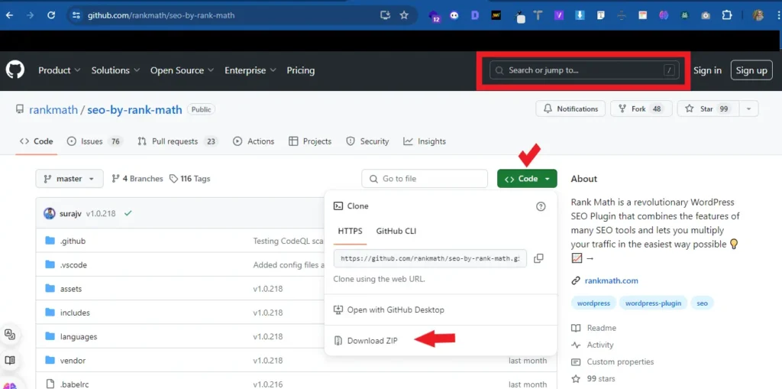Open the Code tab
The height and width of the screenshot is (389, 782).
(x=36, y=141)
